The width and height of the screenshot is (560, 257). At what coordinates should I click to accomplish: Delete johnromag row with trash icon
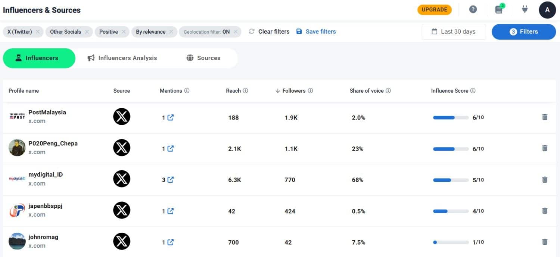pos(545,242)
